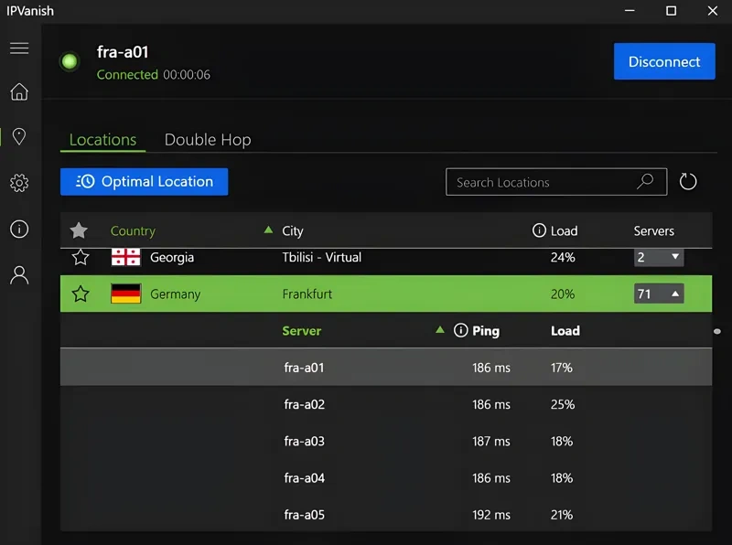
Task: Click the Germany flag icon
Action: tap(125, 294)
